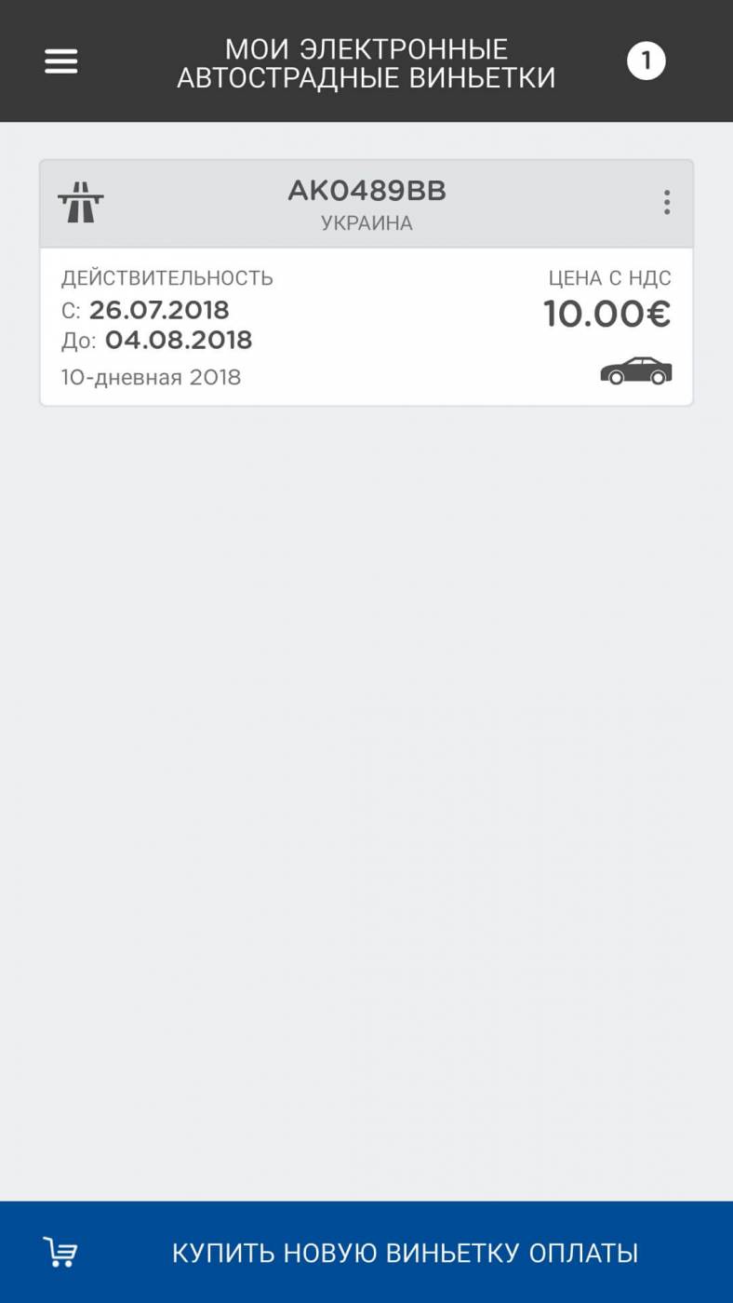Open the hamburger navigation menu
This screenshot has width=733, height=1303.
point(61,61)
